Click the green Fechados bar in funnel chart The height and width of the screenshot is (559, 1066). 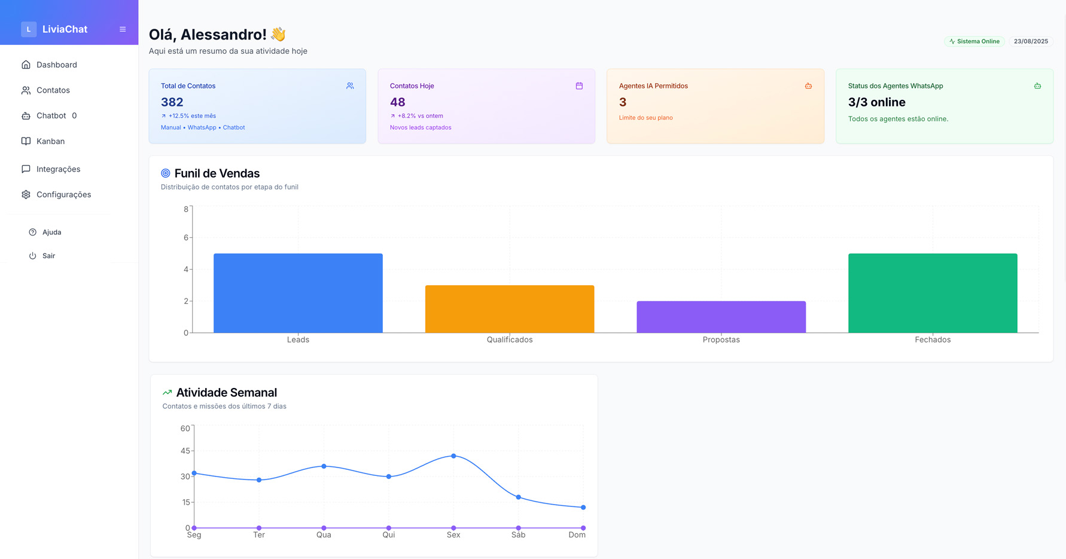coord(933,293)
